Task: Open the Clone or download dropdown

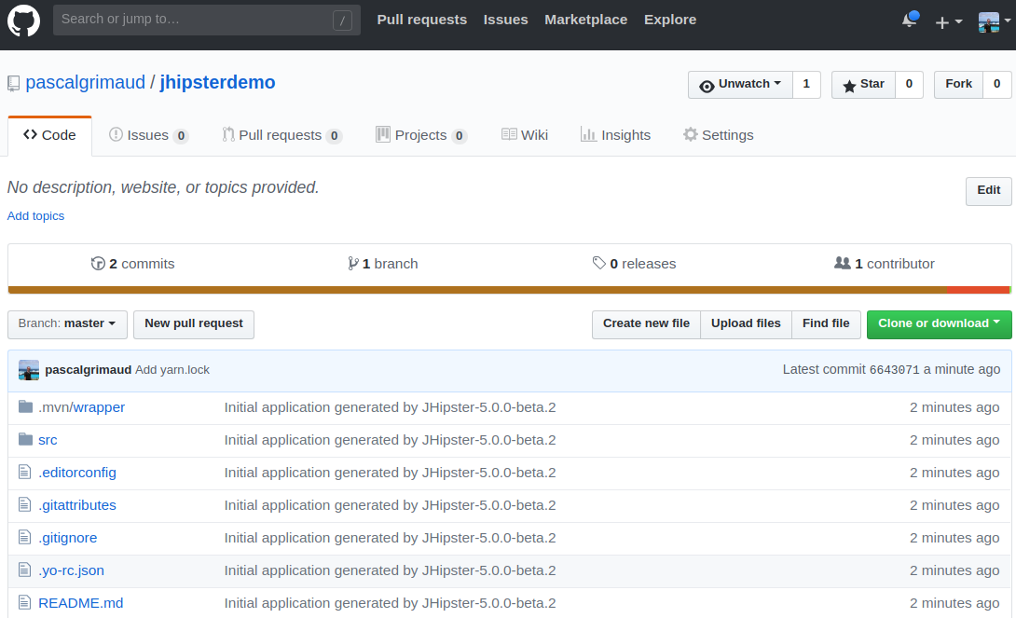Action: 939,323
